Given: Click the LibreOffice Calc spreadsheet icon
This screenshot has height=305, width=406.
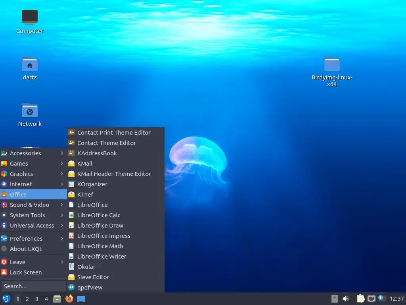Looking at the screenshot, I should click(71, 215).
